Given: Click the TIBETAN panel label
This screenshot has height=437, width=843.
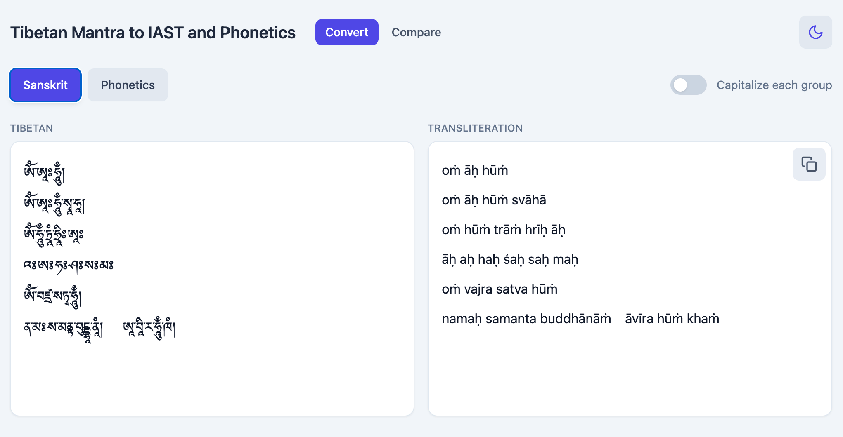Looking at the screenshot, I should (31, 128).
